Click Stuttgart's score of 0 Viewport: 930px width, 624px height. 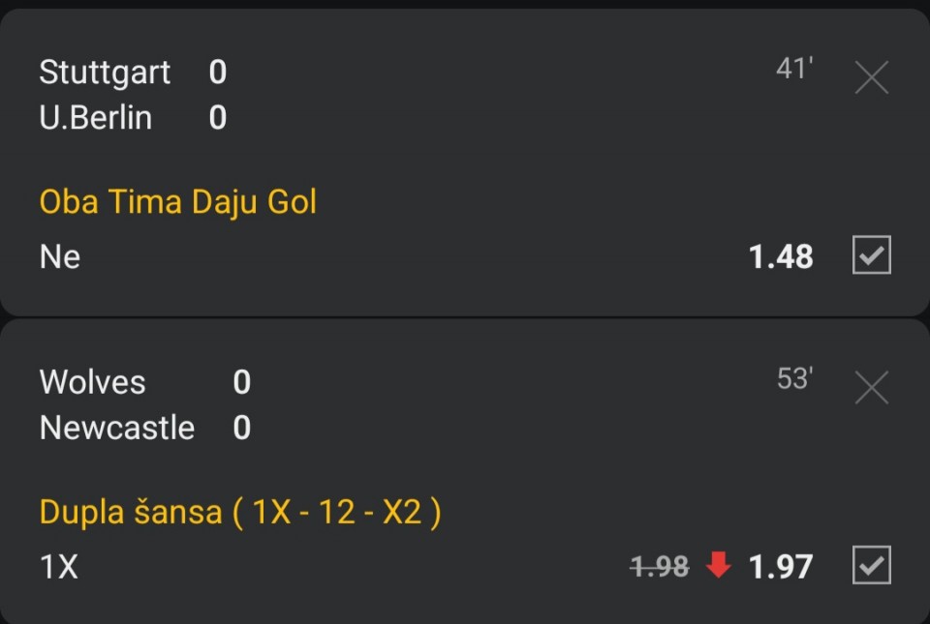click(x=218, y=73)
